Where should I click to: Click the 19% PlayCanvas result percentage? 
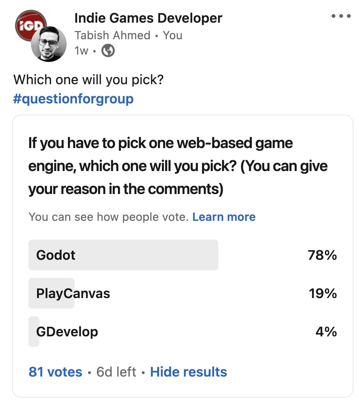pyautogui.click(x=323, y=294)
